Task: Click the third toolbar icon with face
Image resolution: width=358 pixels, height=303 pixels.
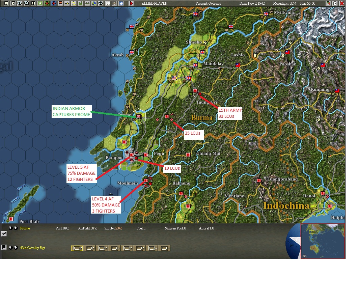Action: coord(20,3)
